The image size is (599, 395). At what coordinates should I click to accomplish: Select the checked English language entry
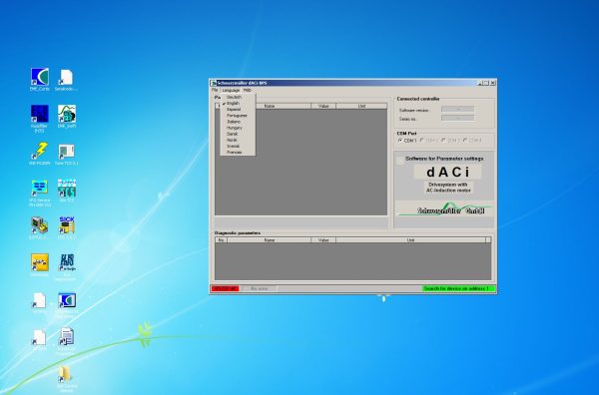238,103
